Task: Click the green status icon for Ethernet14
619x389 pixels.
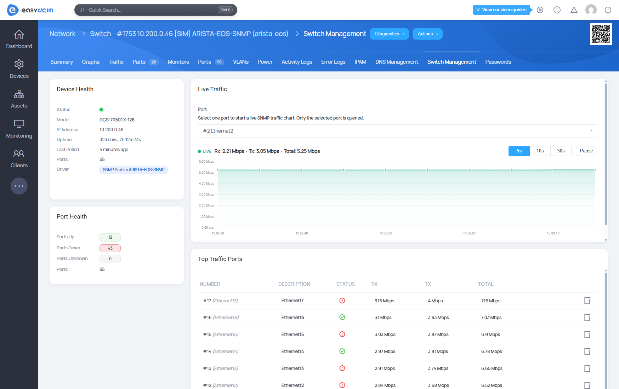Action: [342, 351]
